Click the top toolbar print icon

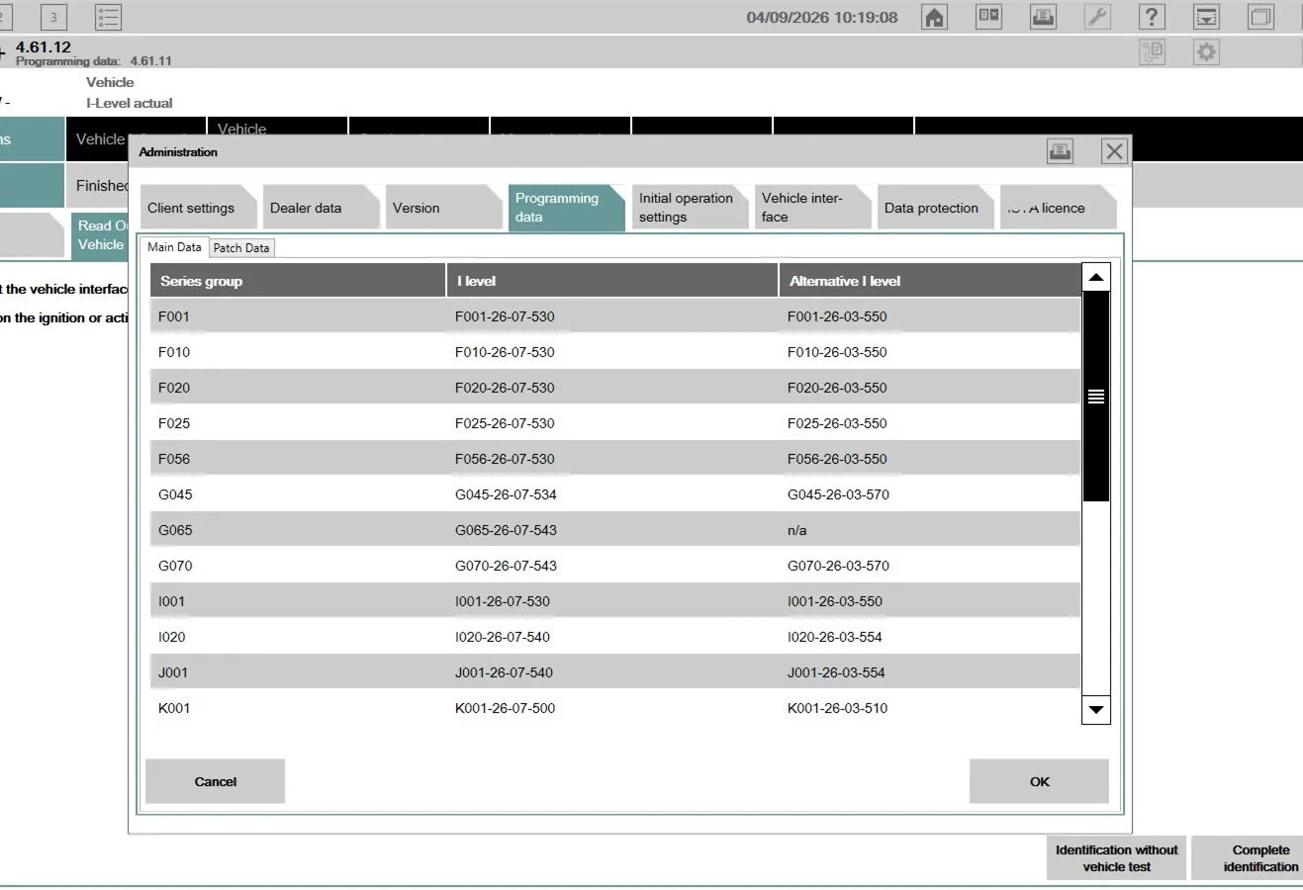(1043, 17)
